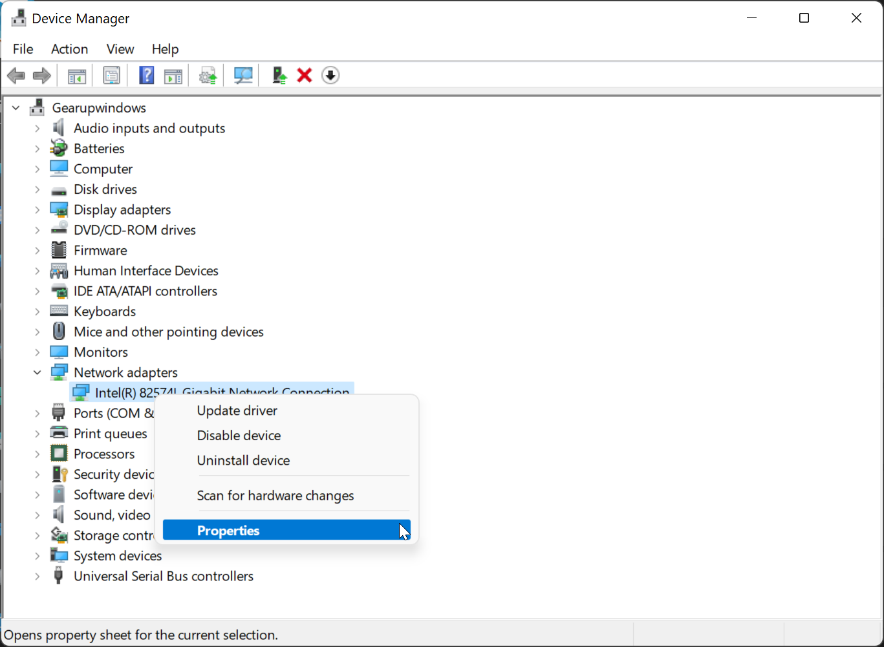Expand the System devices tree arrow
The width and height of the screenshot is (884, 647).
pyautogui.click(x=38, y=556)
